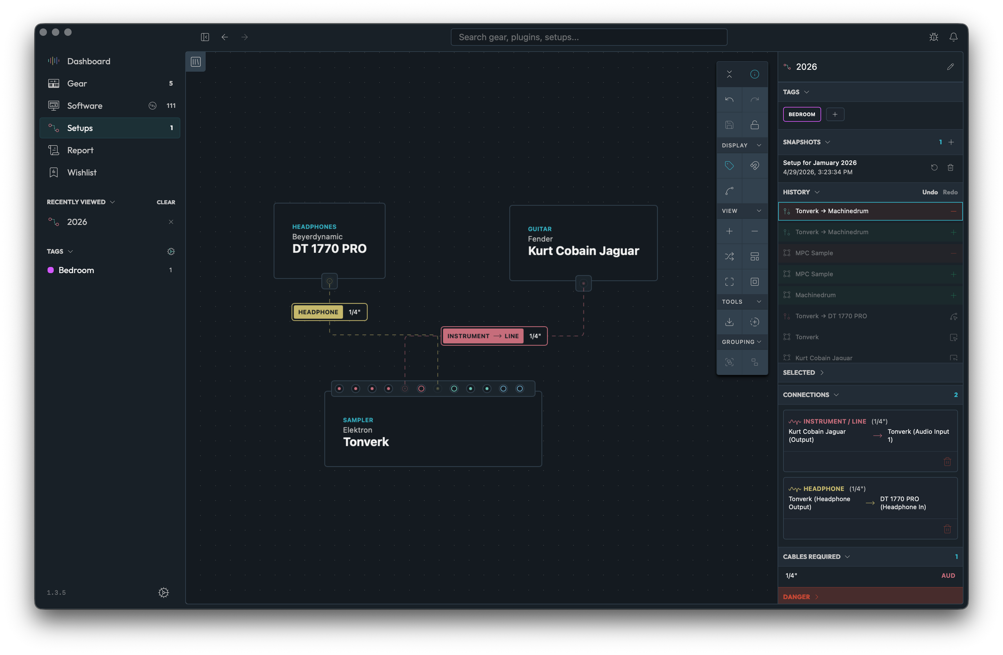1003x655 pixels.
Task: Collapse the GROUPING toolbar section
Action: (742, 342)
